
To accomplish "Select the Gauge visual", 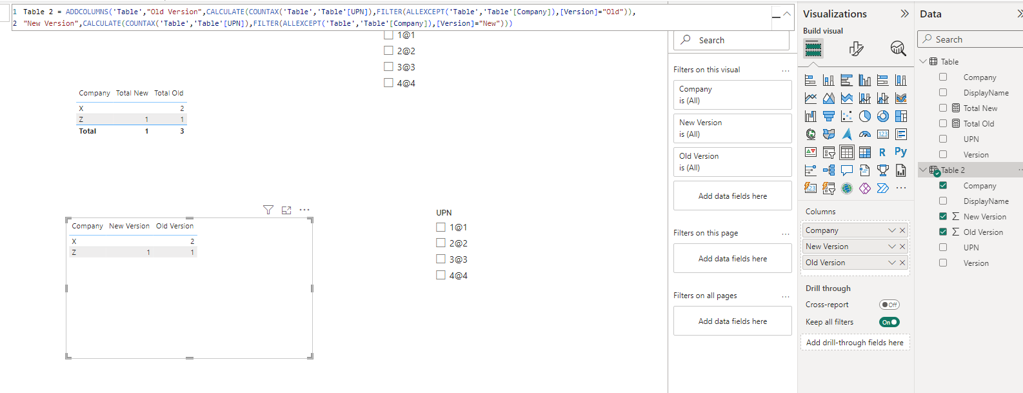I will pos(865,134).
